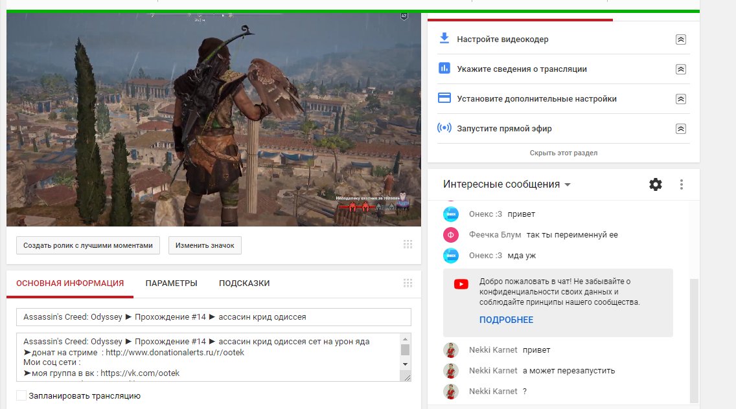
Task: Click the donationalerts URL in description
Action: pos(175,352)
